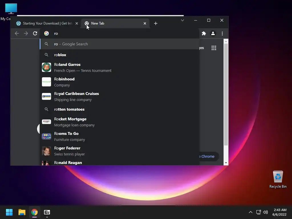Open the Windows Start menu
The image size is (292, 219).
coord(9,212)
